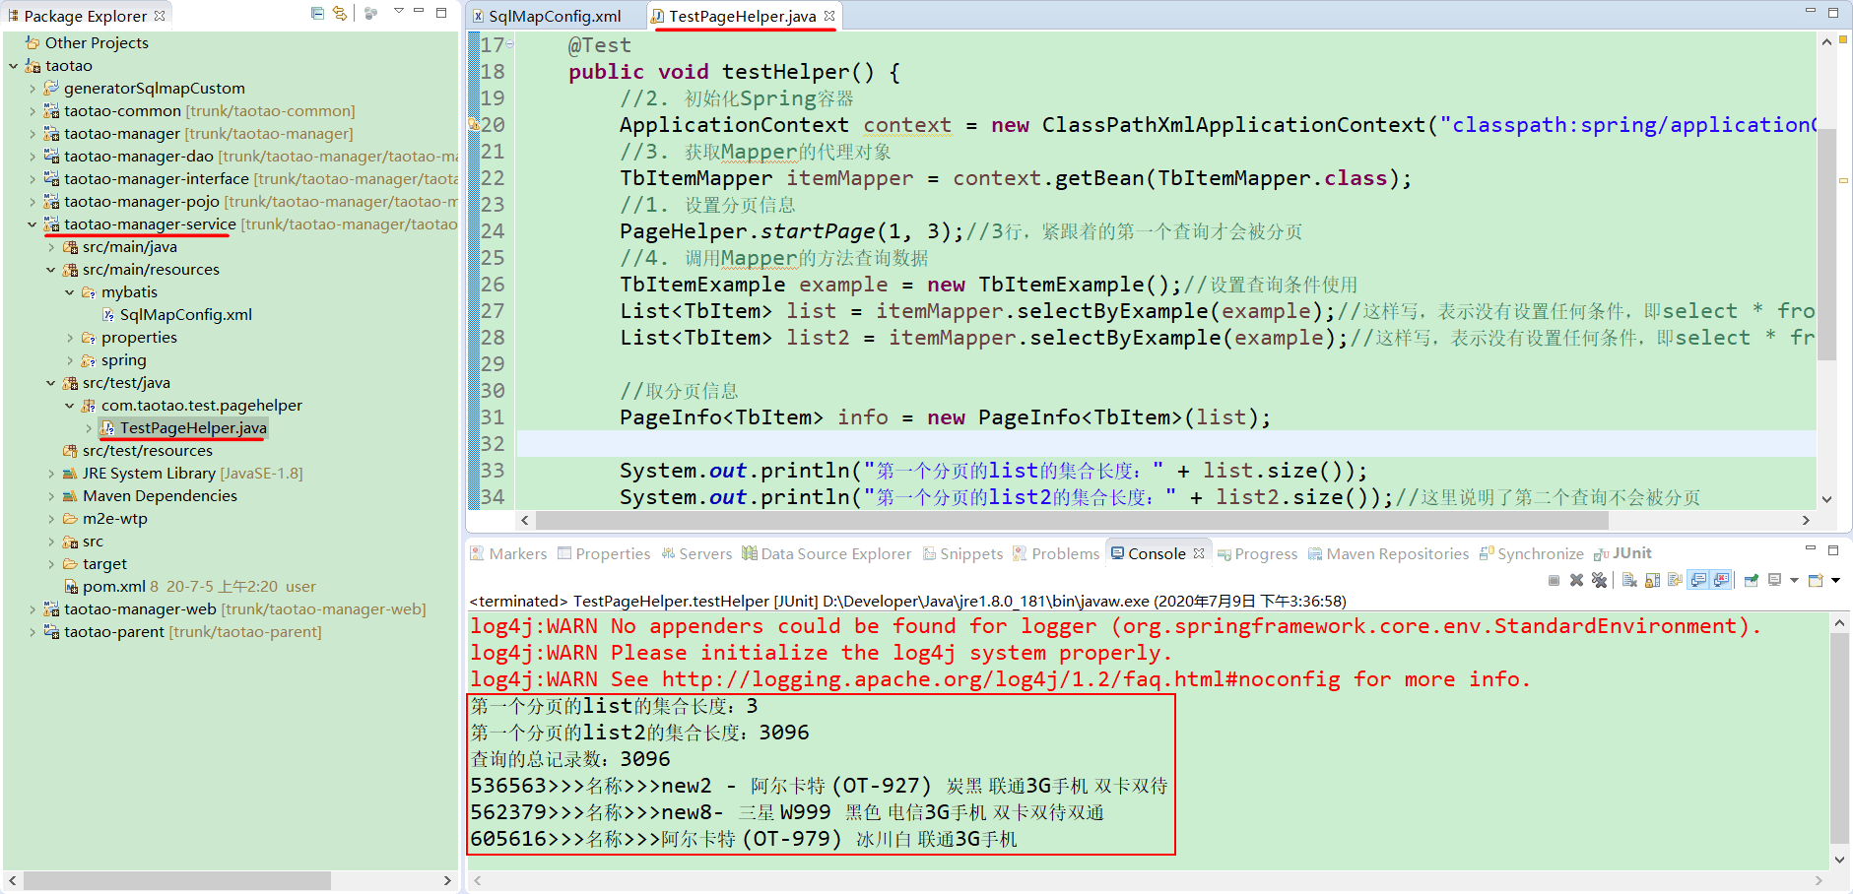Image resolution: width=1853 pixels, height=894 pixels.
Task: Open Package Explorer view menu
Action: [399, 12]
